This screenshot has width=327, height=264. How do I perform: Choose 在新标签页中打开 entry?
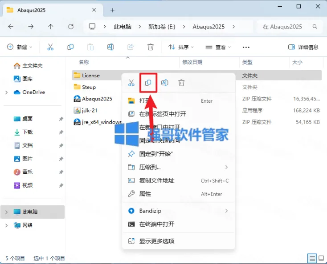[x=178, y=114]
